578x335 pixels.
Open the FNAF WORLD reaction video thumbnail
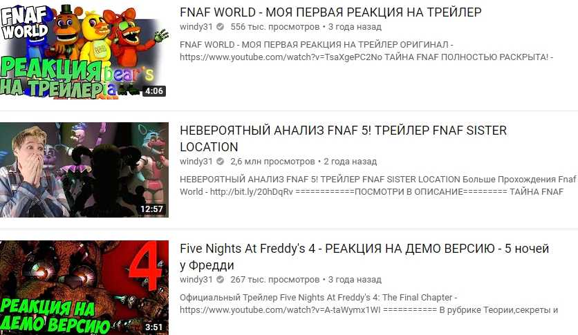click(84, 51)
